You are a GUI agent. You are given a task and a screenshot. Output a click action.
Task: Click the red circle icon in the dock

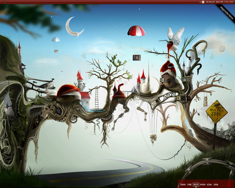point(229,184)
